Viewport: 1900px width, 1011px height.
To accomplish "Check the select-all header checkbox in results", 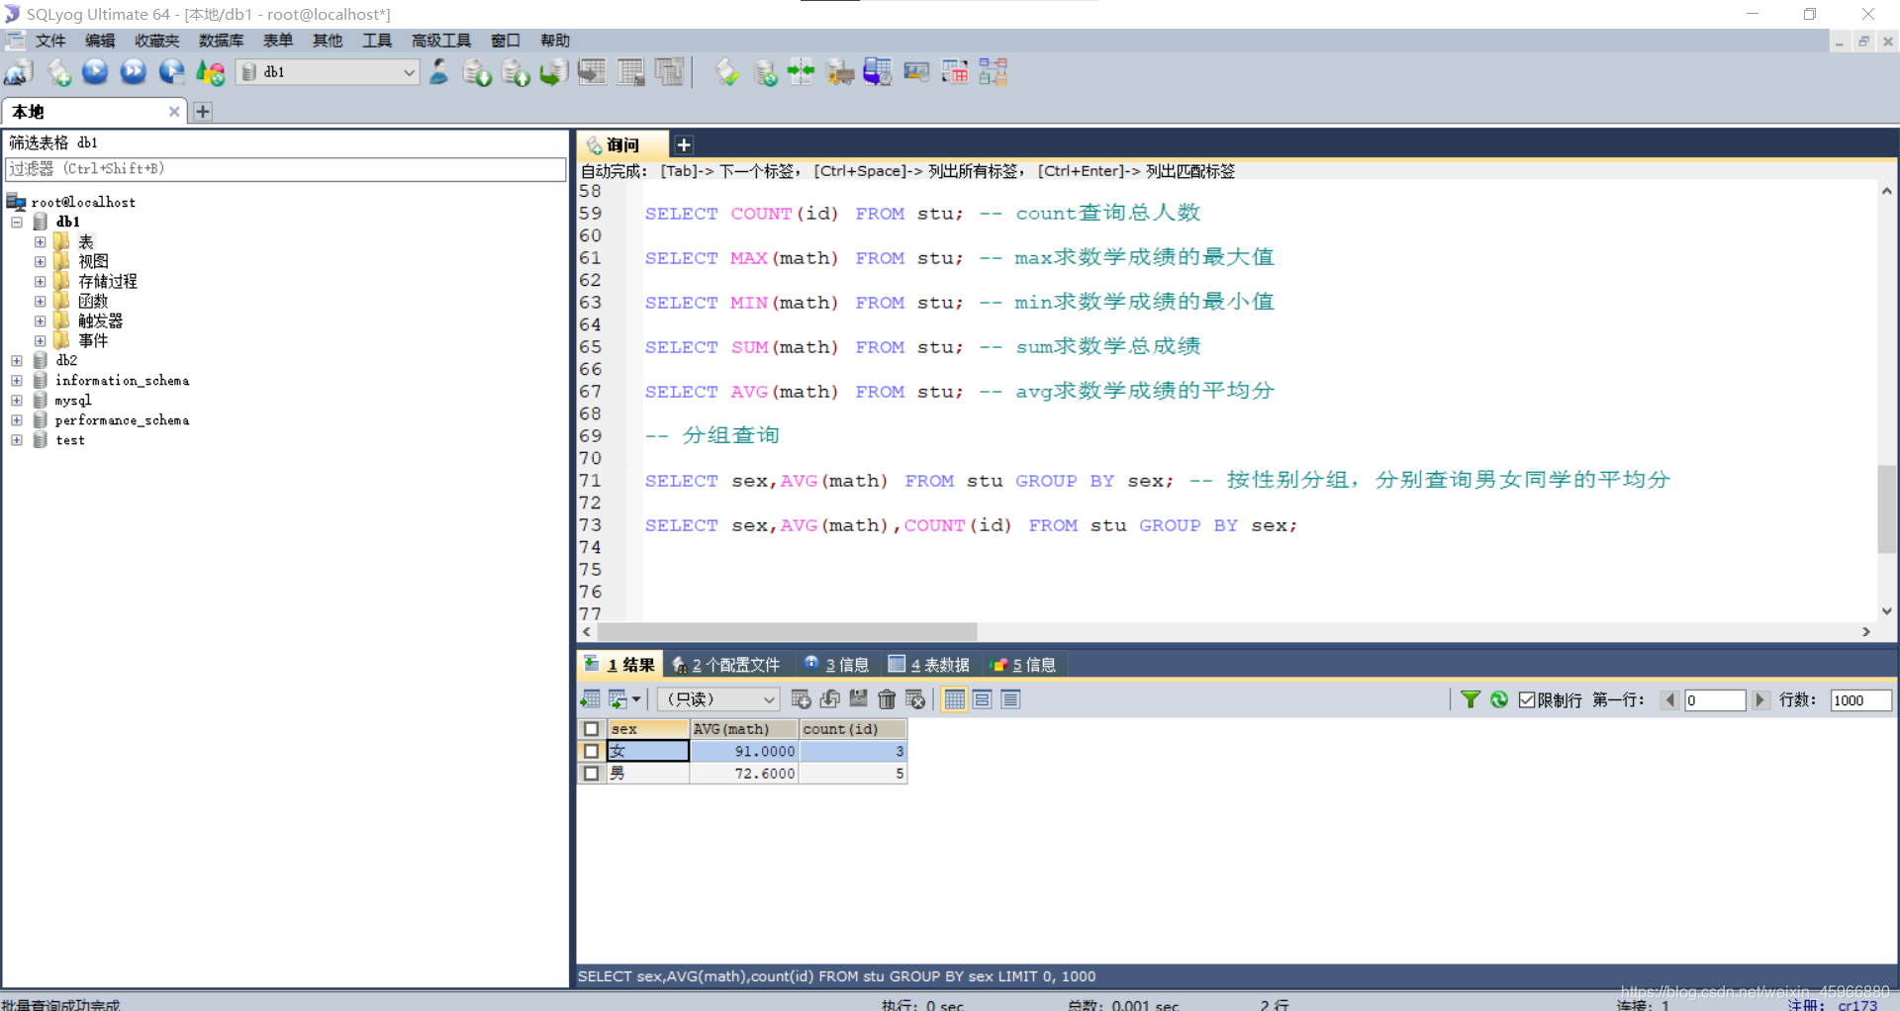I will coord(592,729).
